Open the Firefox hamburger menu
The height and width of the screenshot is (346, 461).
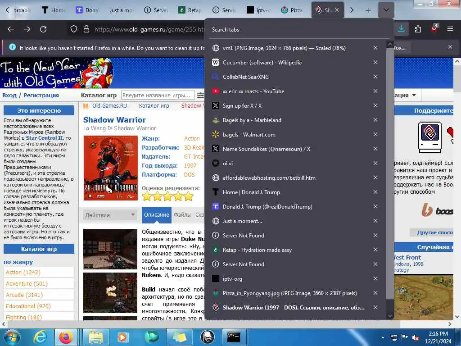pyautogui.click(x=450, y=29)
